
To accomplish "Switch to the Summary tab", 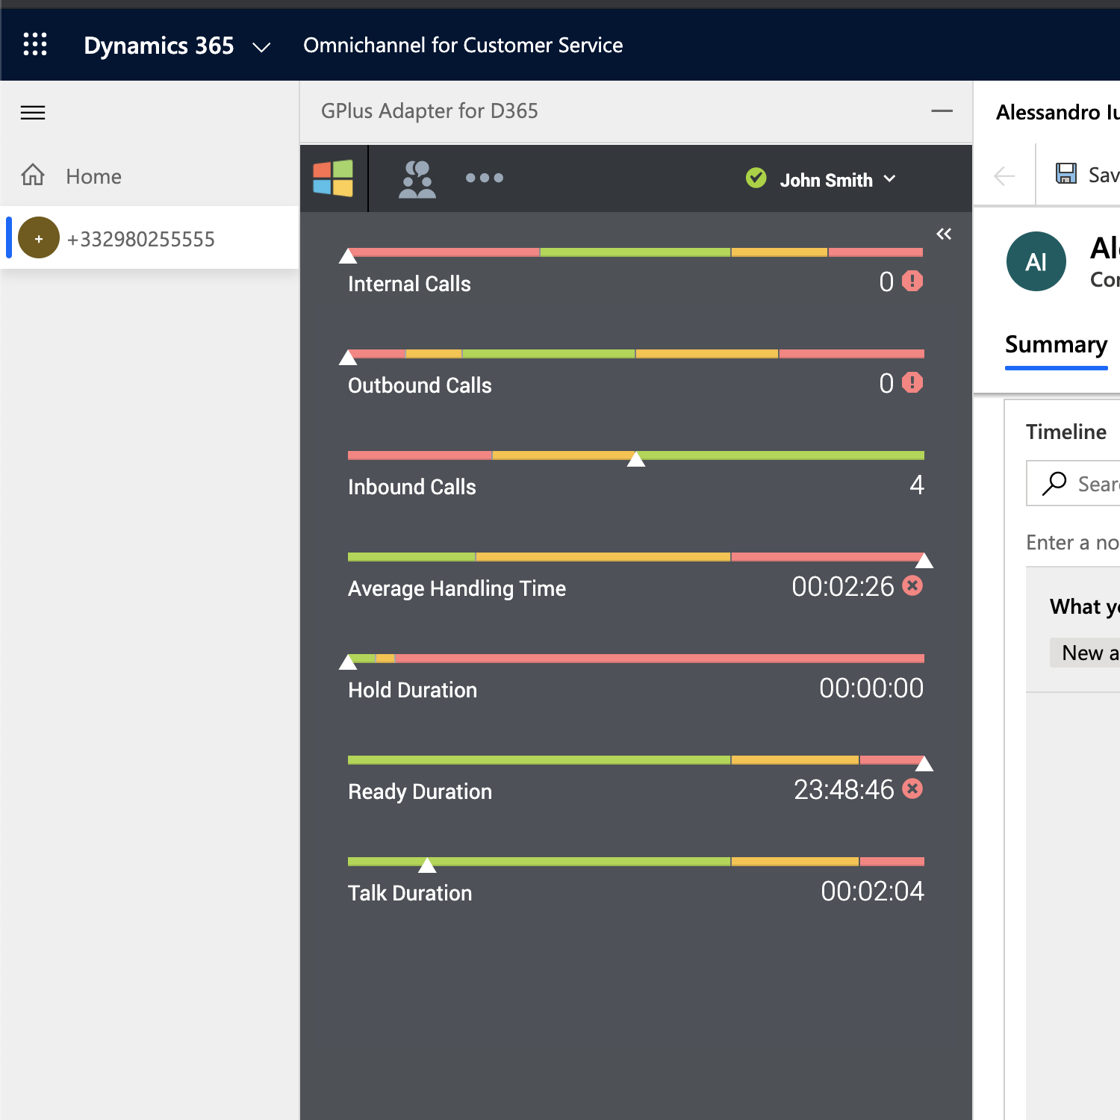I will [x=1056, y=345].
